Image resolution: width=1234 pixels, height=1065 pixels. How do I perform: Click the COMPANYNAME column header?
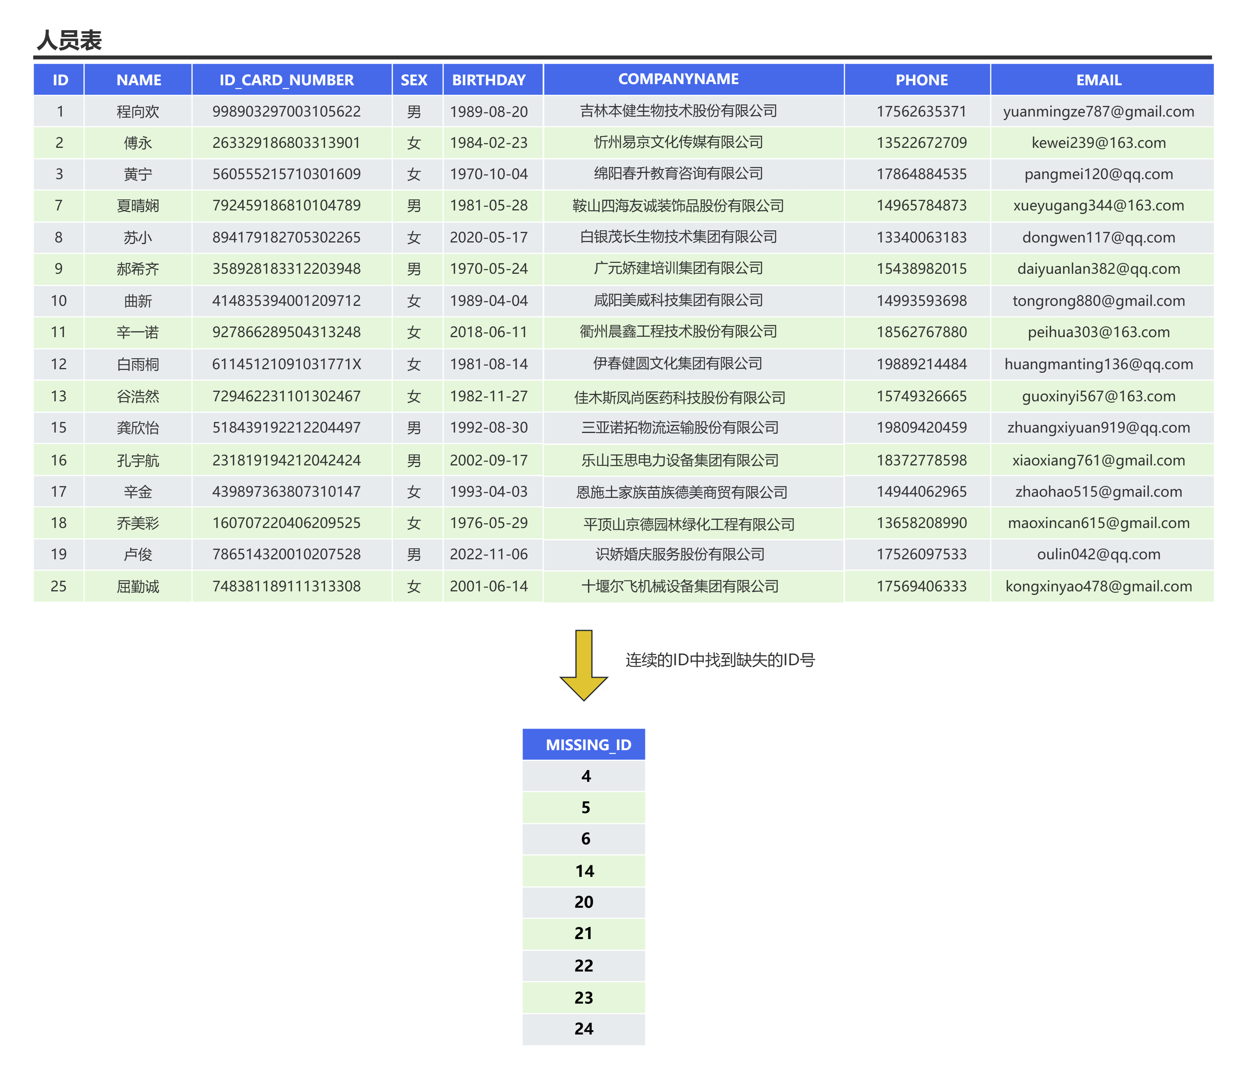[679, 79]
